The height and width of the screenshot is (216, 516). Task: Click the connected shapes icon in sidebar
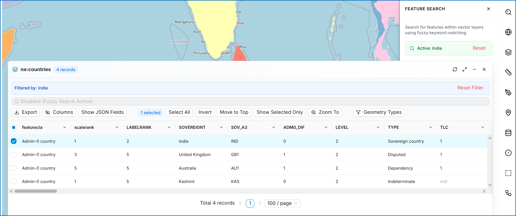[508, 193]
